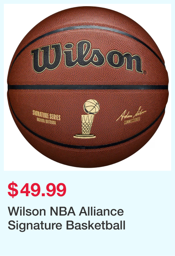Screen dimensions: 175x256
Task: Click the red dollar sign
Action: [13, 190]
